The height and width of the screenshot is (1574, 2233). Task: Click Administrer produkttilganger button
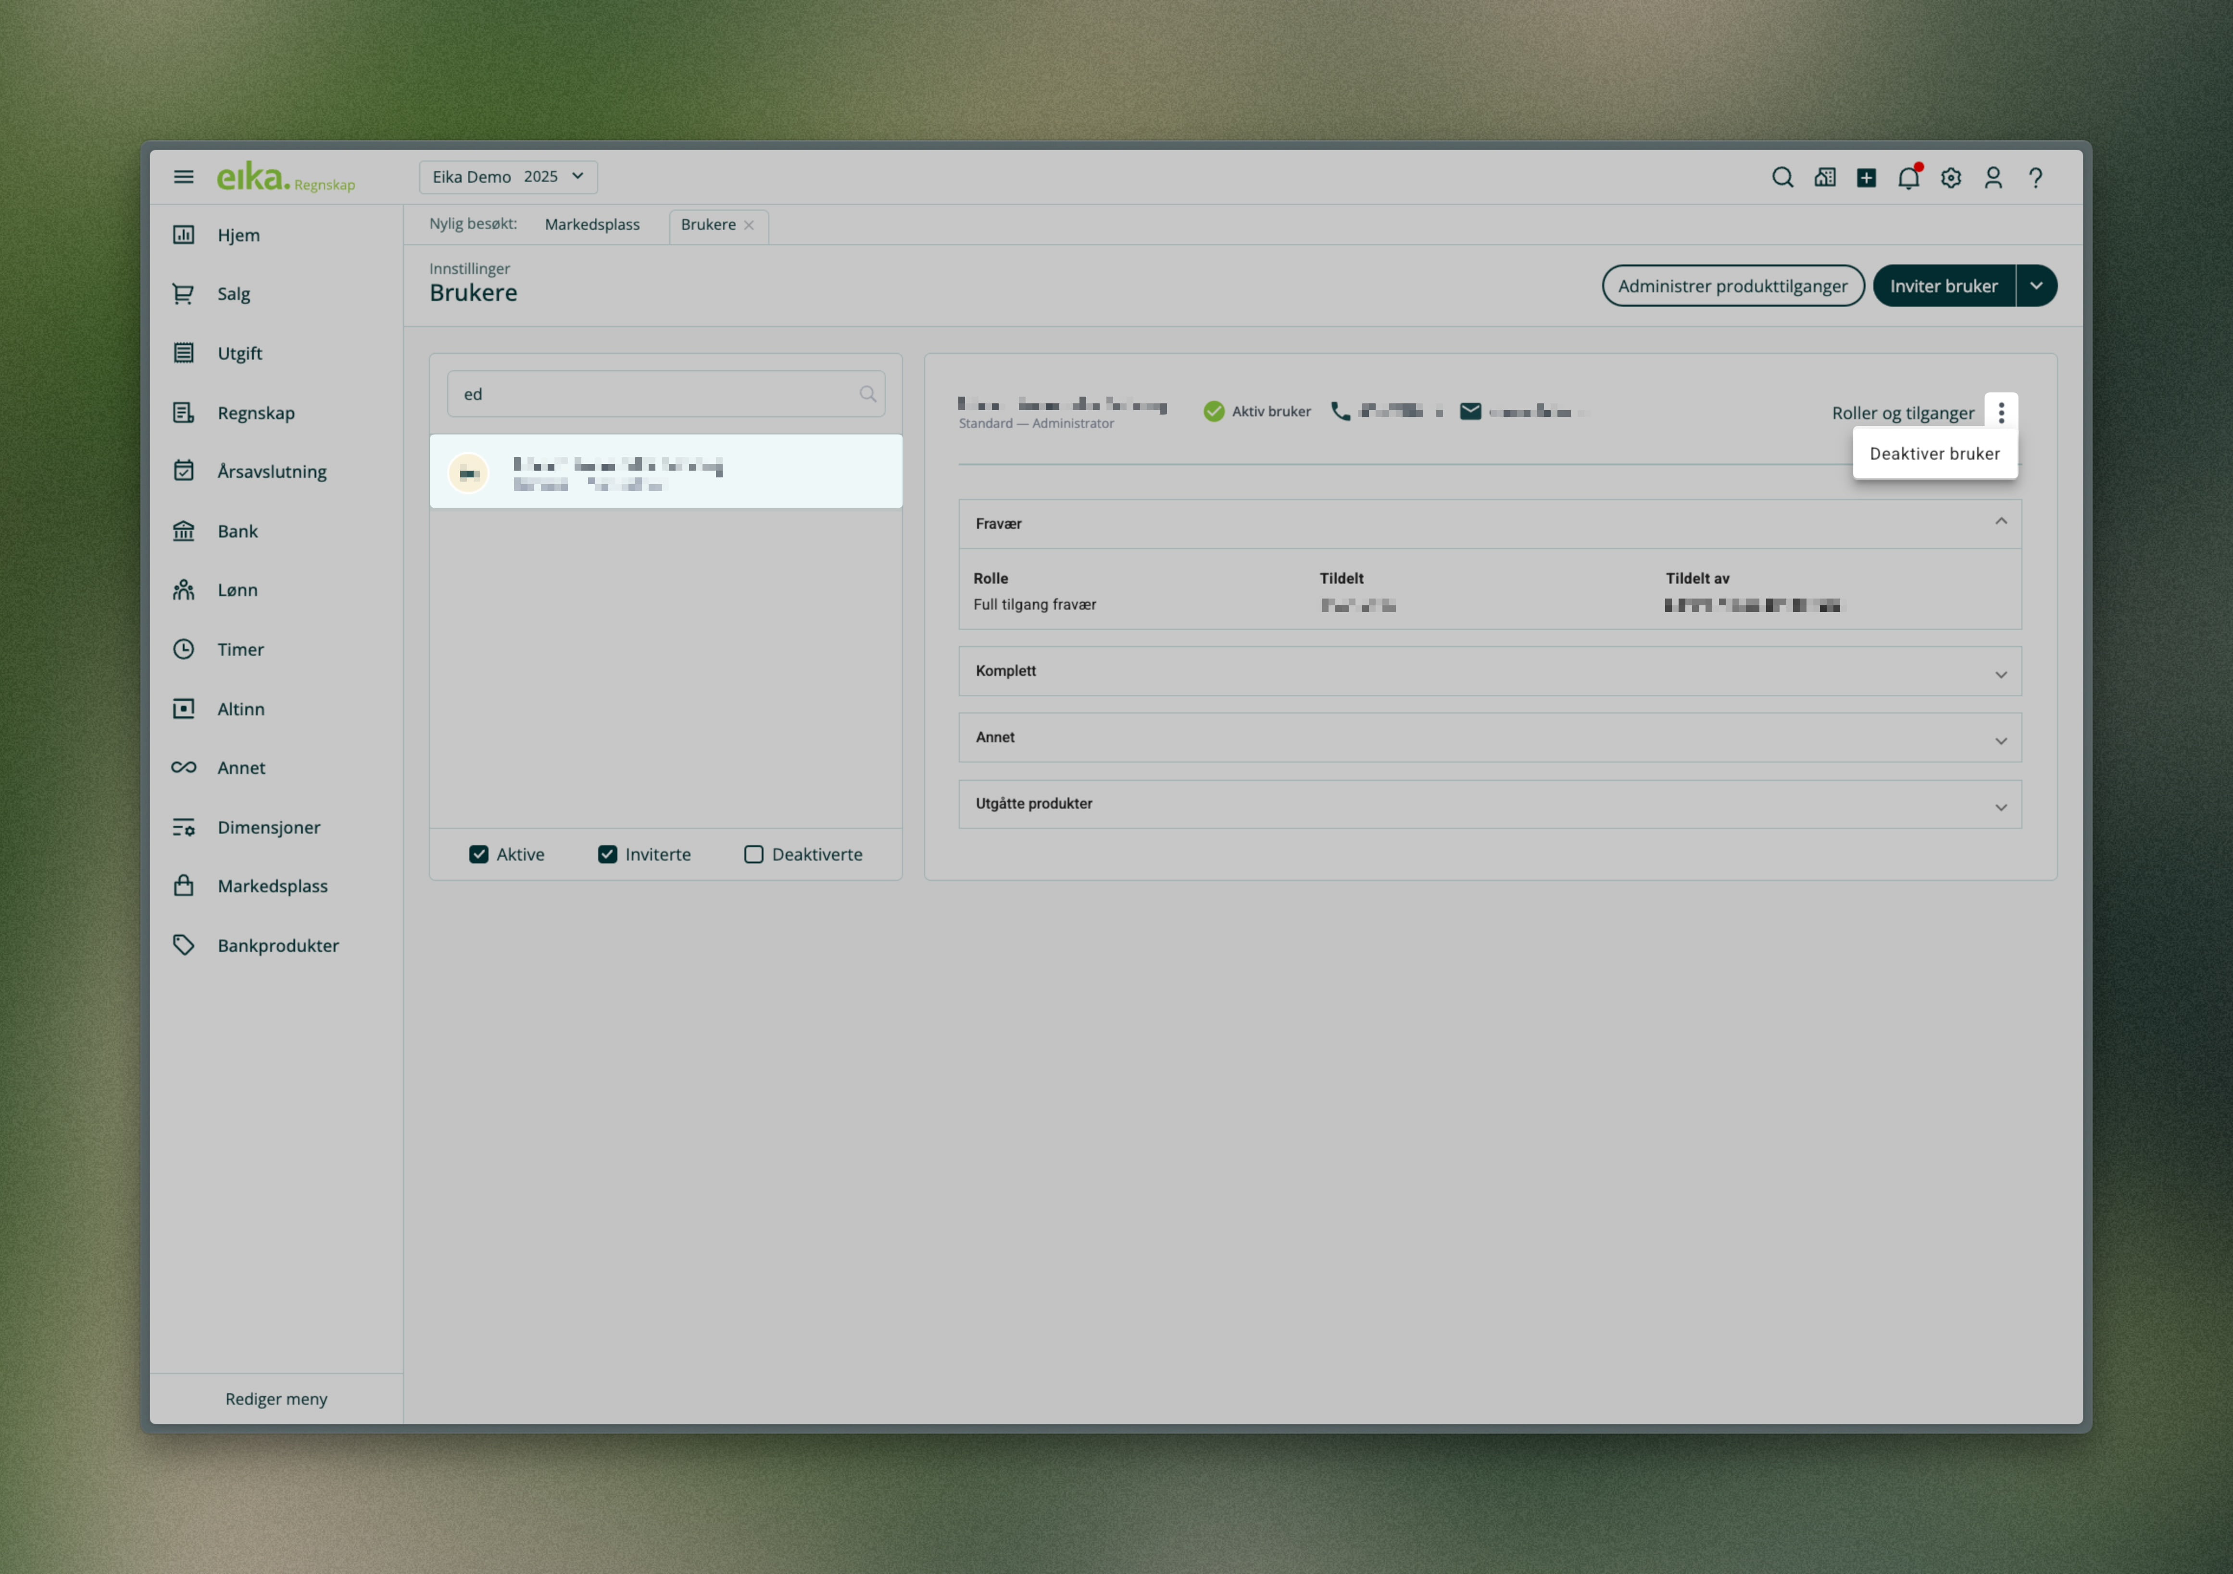coord(1732,286)
